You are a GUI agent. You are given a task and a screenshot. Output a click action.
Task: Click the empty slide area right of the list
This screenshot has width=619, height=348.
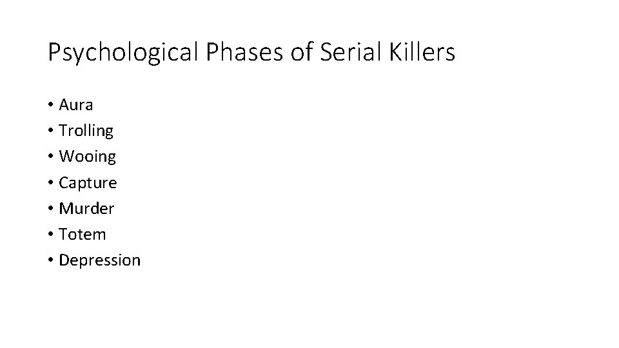[375, 182]
